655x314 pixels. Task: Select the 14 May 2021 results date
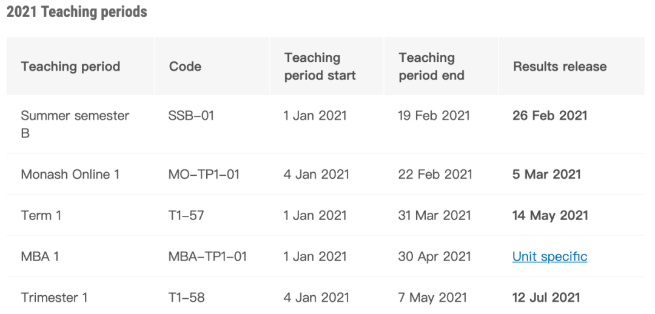pyautogui.click(x=550, y=215)
